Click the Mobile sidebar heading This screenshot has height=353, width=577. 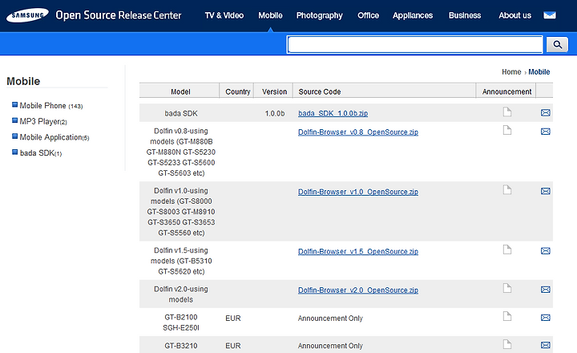pyautogui.click(x=23, y=81)
